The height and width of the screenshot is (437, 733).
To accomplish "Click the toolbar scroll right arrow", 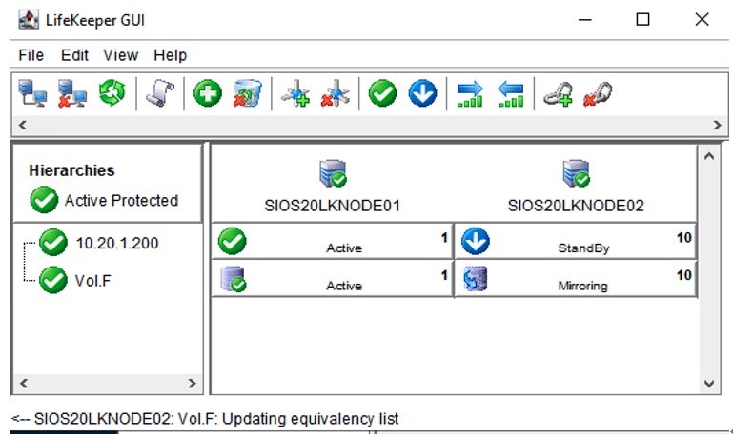I will tap(717, 125).
